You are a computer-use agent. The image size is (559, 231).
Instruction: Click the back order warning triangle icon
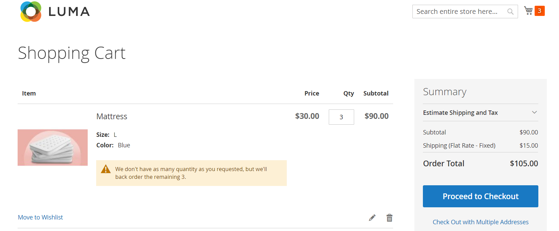(106, 169)
